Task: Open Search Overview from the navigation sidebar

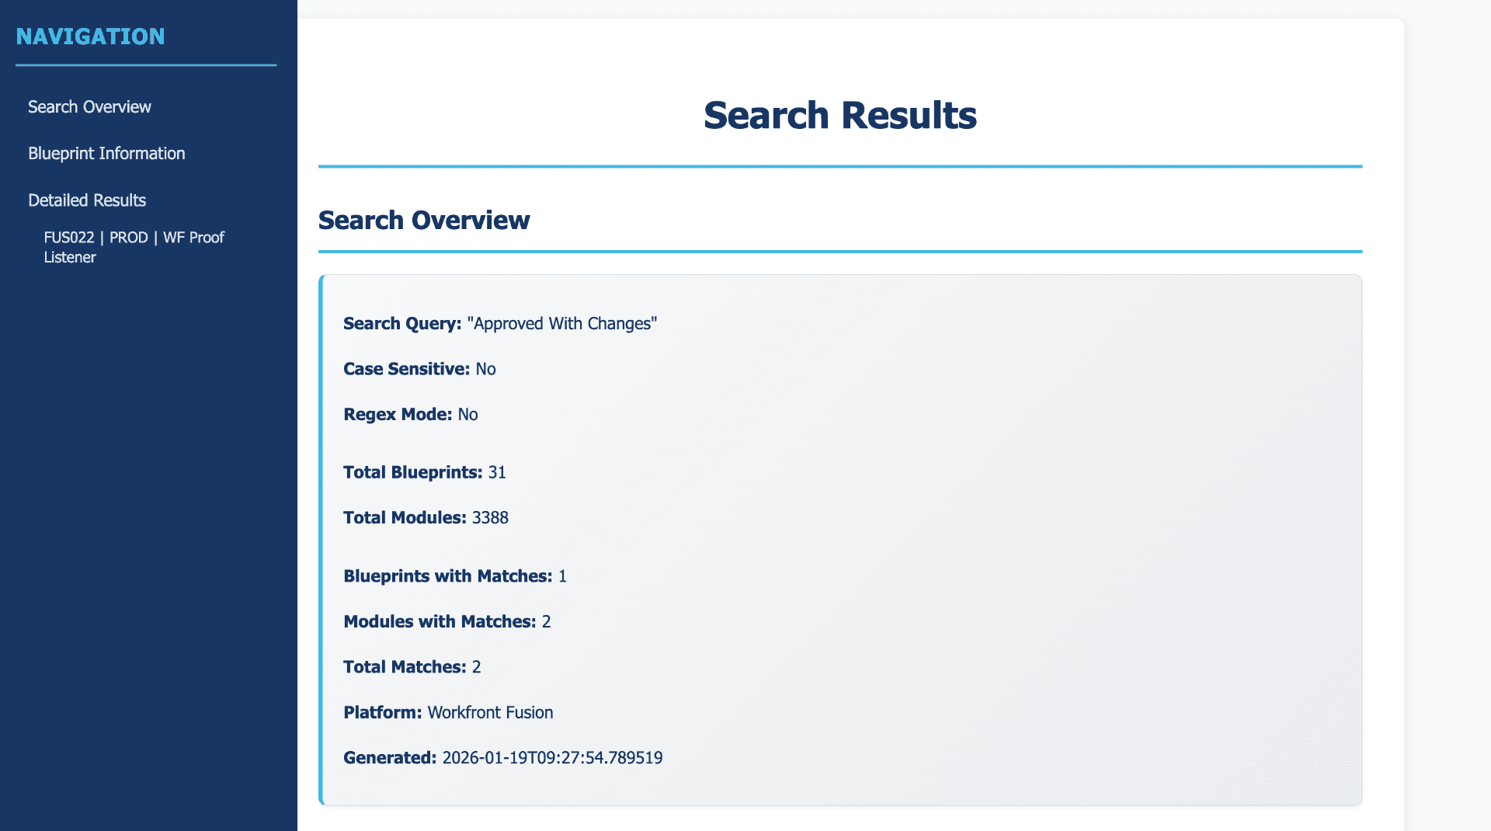Action: [89, 106]
